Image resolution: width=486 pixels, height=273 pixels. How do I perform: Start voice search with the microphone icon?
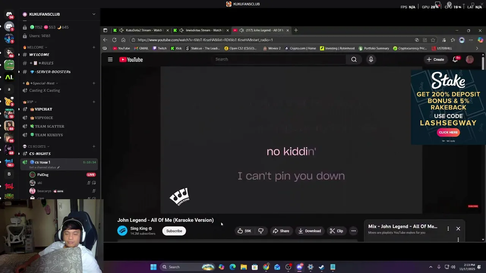tap(371, 59)
